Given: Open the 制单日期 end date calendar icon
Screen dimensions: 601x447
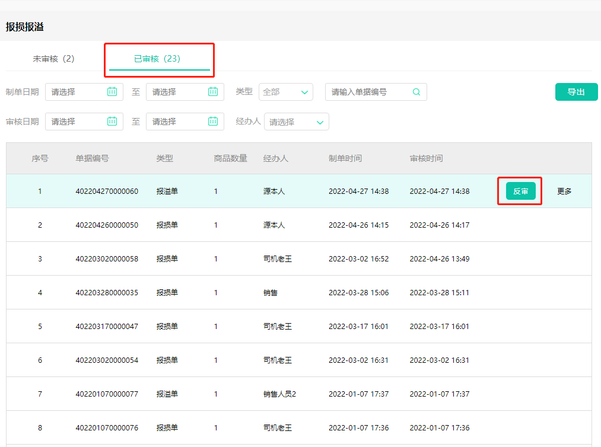Looking at the screenshot, I should tap(214, 92).
